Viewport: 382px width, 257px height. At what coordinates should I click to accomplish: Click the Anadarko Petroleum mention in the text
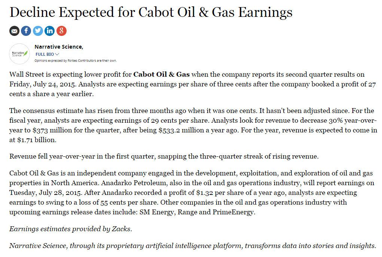click(134, 183)
